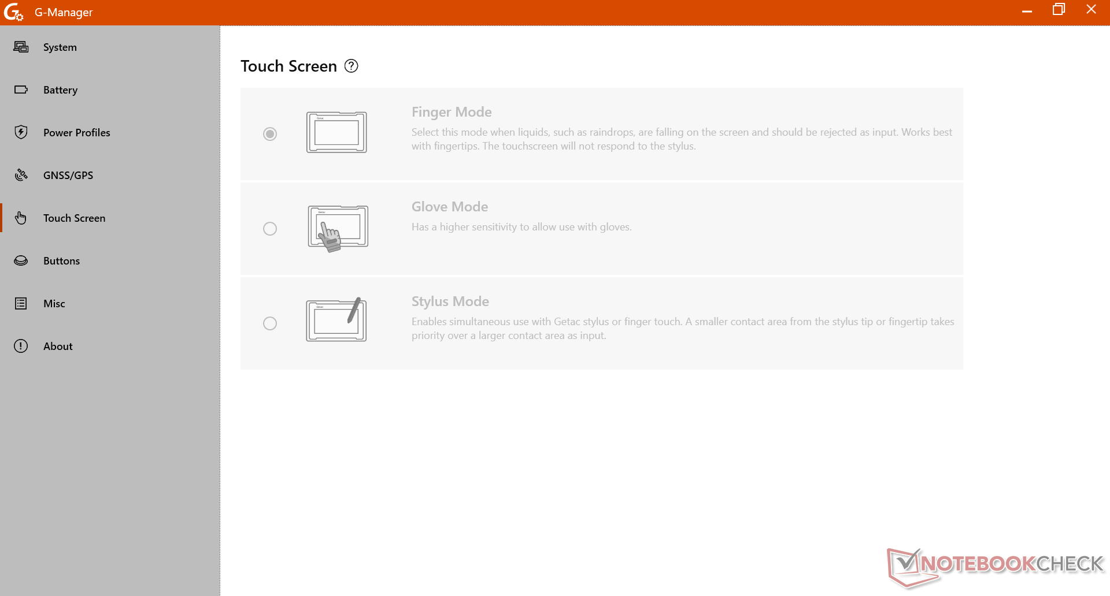Select the Finger Mode radio button
Screen dimensions: 1110x596
point(270,134)
